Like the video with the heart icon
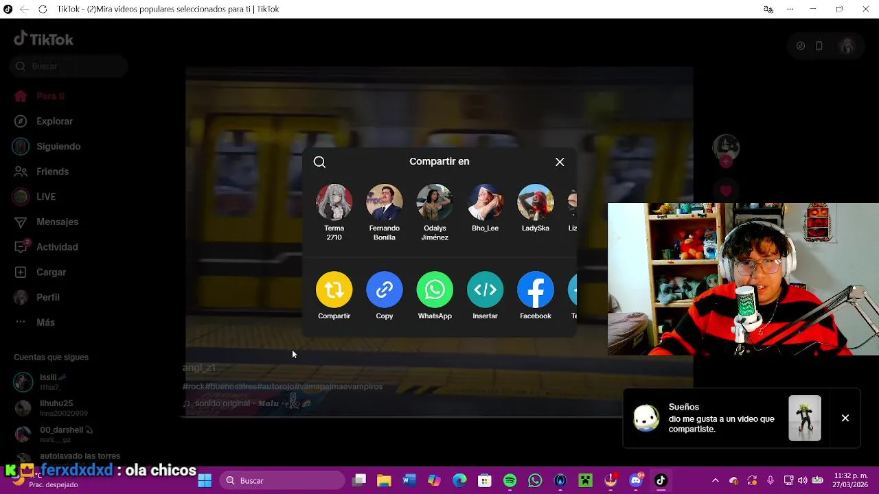 pos(726,191)
